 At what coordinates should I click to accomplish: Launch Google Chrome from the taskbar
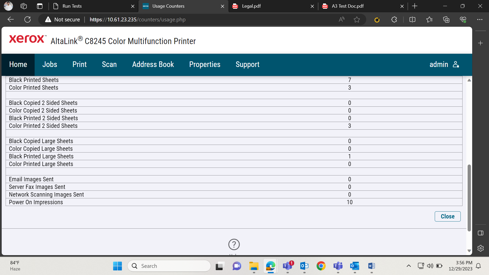pyautogui.click(x=321, y=266)
